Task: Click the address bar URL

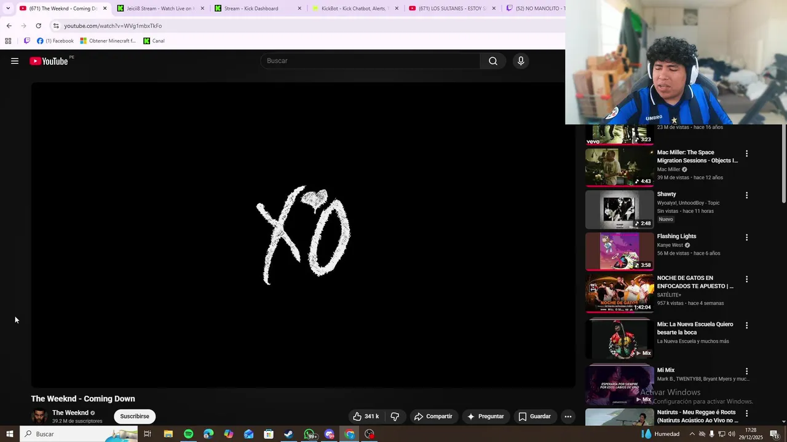Action: point(113,26)
